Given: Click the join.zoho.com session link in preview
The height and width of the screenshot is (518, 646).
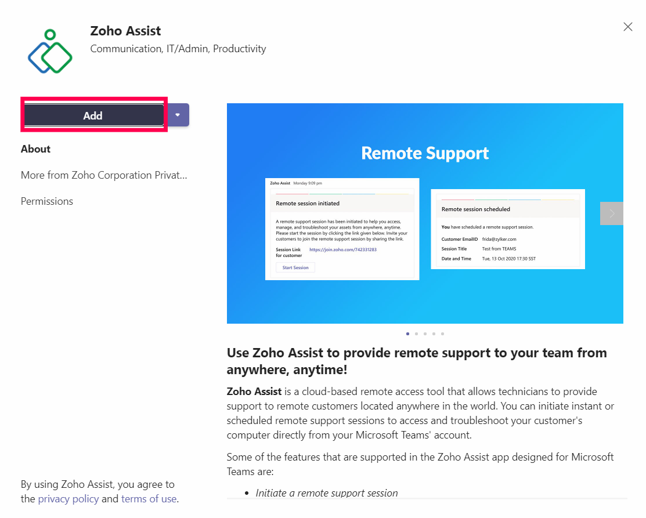Looking at the screenshot, I should (x=343, y=249).
